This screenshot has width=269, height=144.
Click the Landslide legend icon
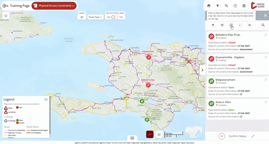click(6, 112)
